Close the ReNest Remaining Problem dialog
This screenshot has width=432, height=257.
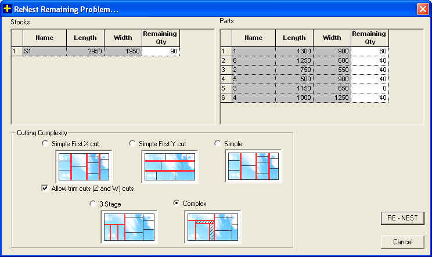point(422,9)
